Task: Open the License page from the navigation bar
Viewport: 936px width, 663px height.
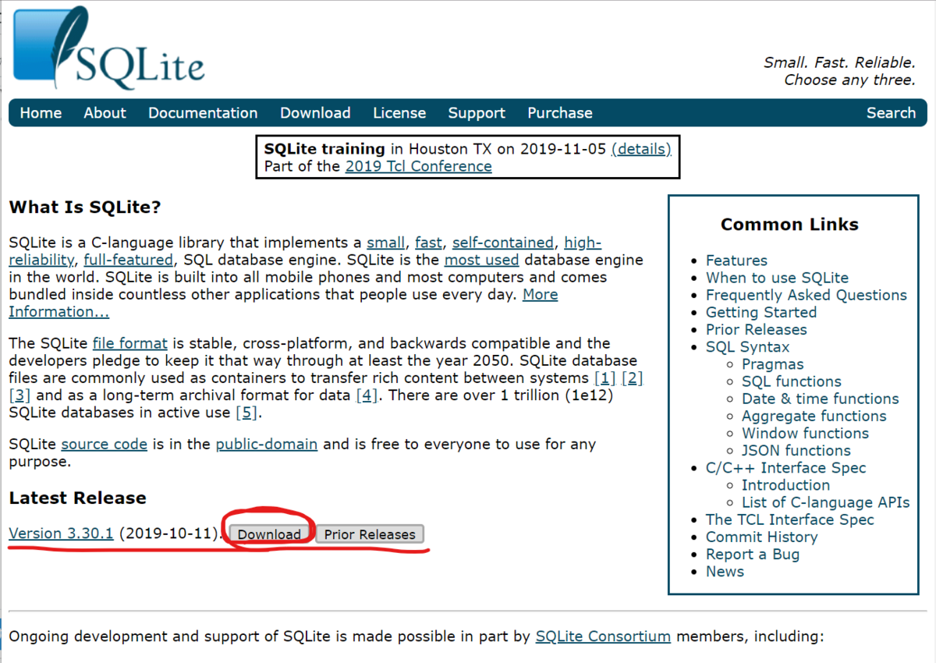Action: coord(399,113)
